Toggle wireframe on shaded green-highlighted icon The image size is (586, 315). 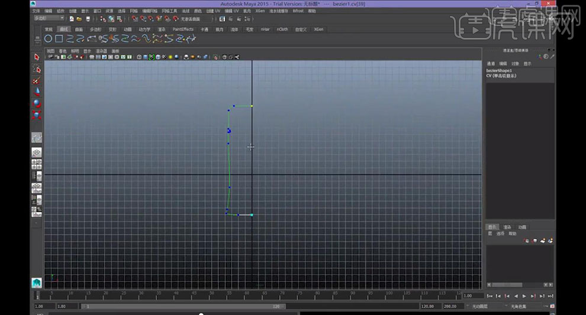point(152,57)
